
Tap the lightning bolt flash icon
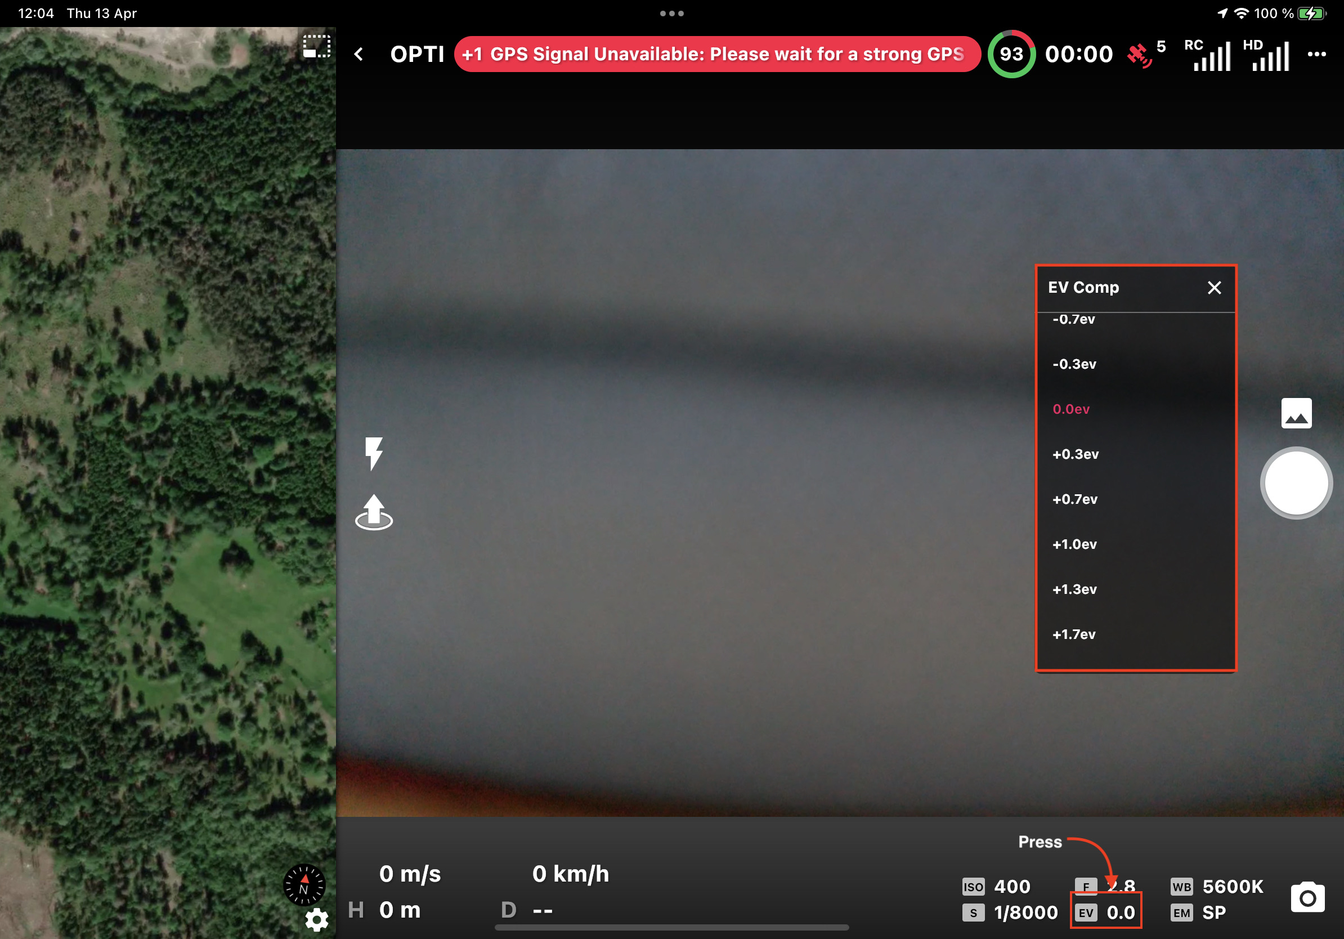[x=374, y=453]
